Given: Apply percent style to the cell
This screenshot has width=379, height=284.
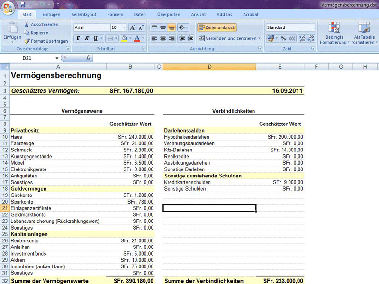Looking at the screenshot, I should (x=283, y=38).
